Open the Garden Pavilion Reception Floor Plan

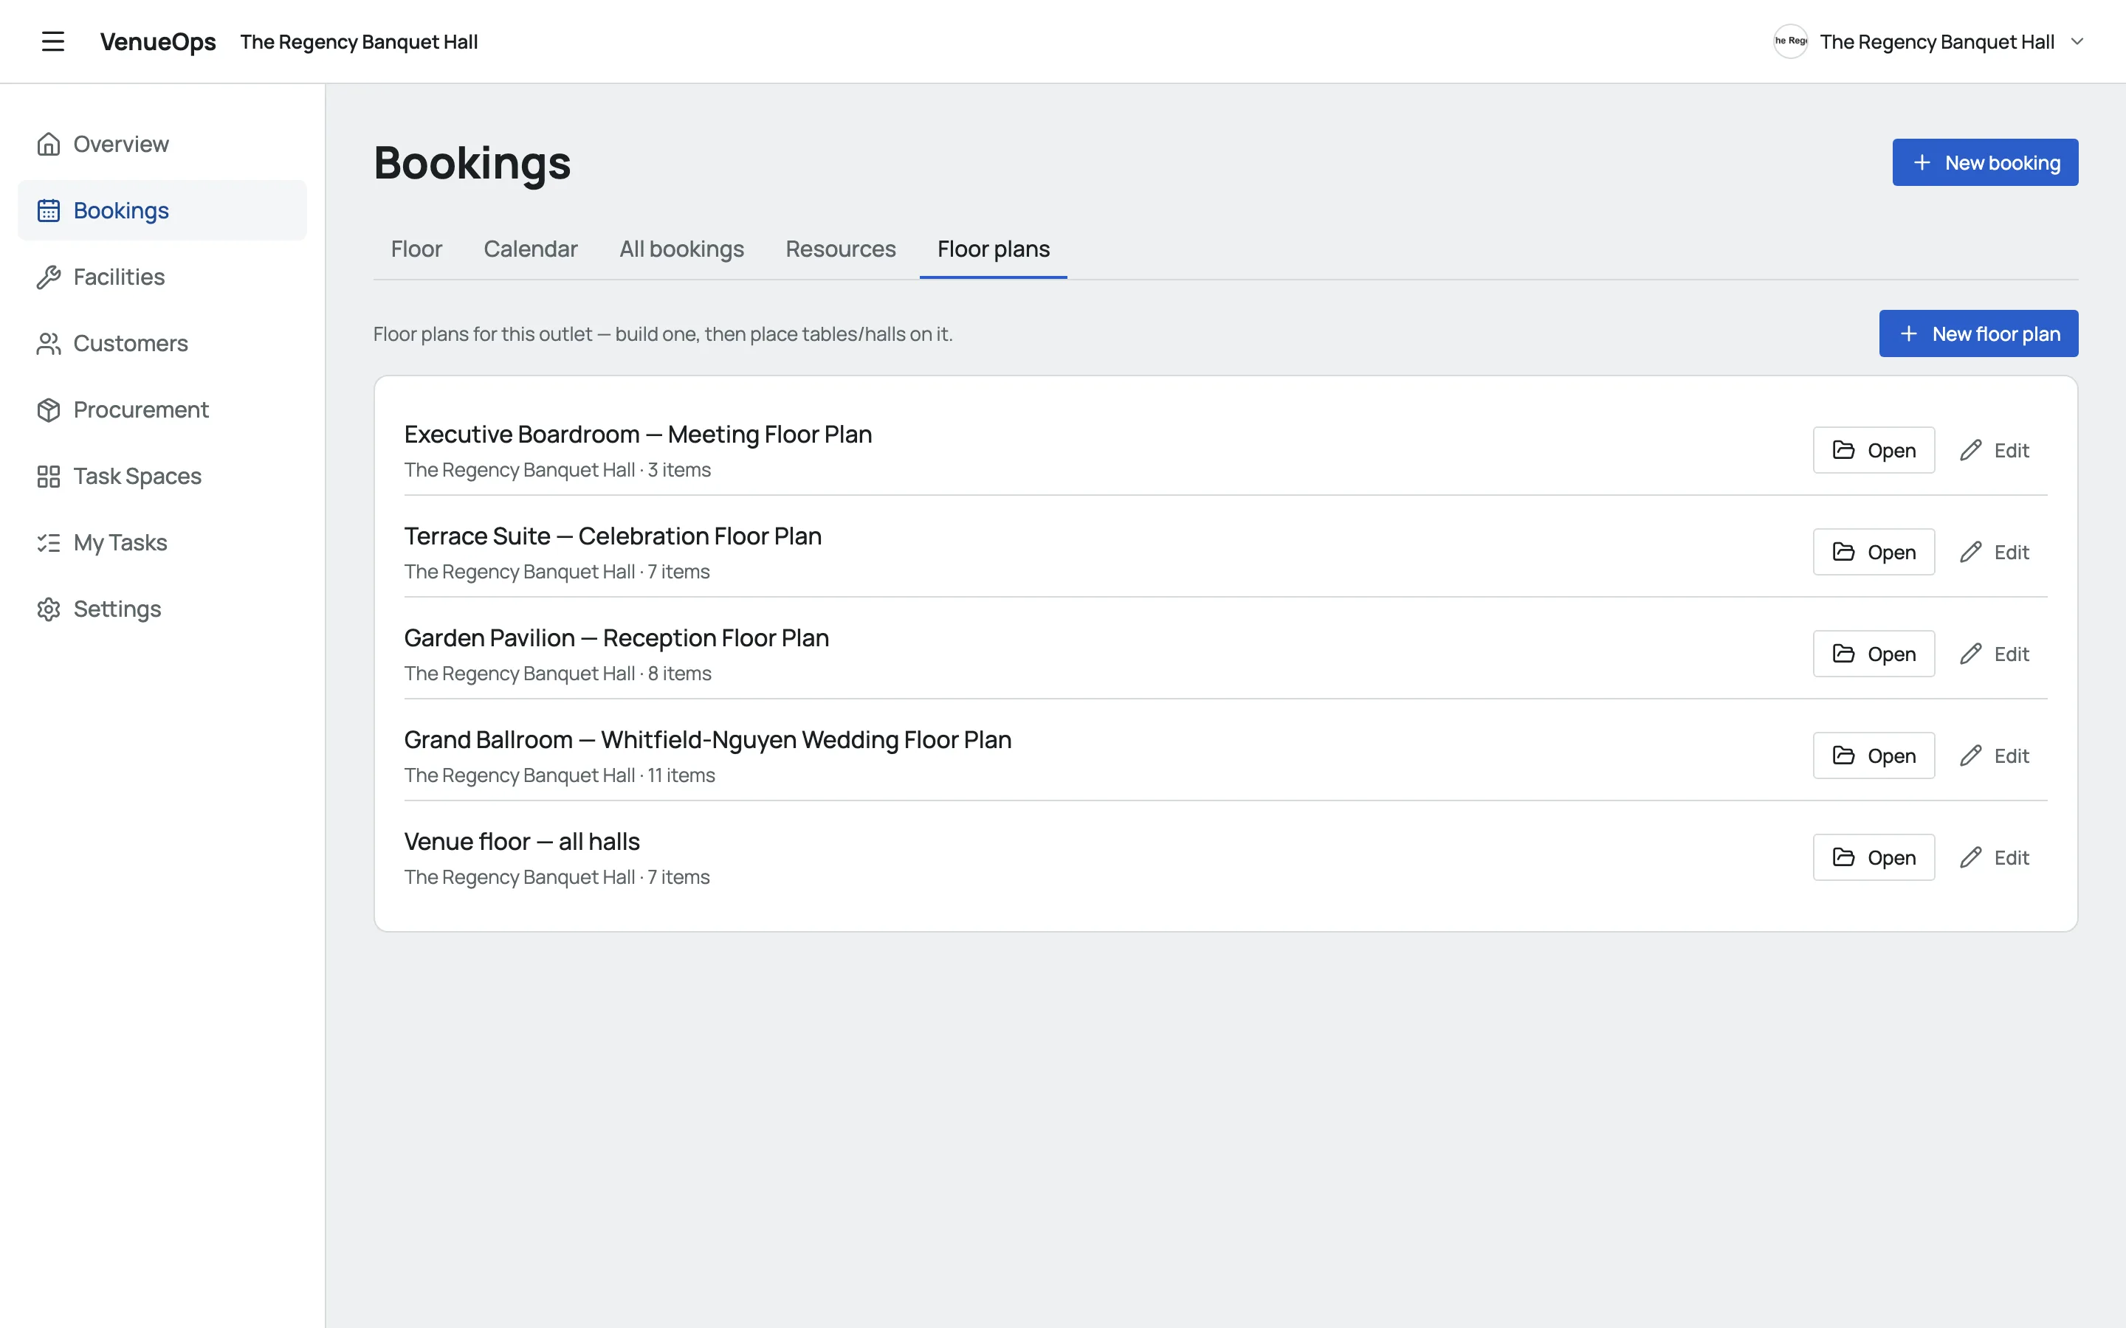tap(1874, 654)
